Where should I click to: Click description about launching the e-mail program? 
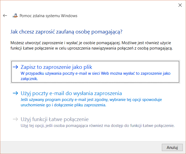[x=91, y=102]
